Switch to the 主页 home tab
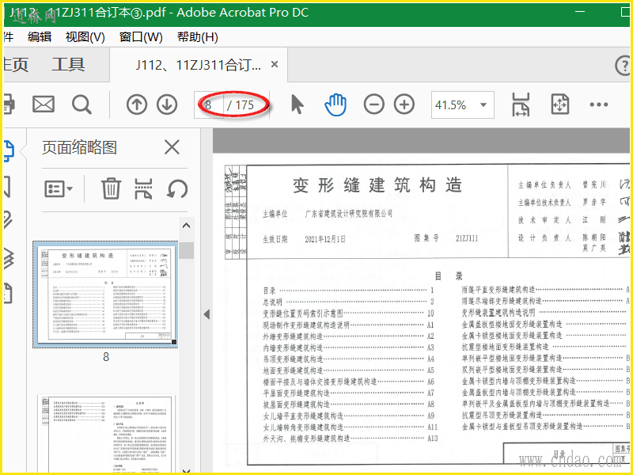633x475 pixels. click(15, 65)
